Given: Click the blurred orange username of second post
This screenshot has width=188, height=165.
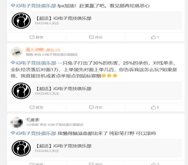Looking at the screenshot, I should pos(43,49).
